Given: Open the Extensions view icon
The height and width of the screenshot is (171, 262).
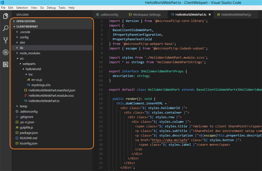Looking at the screenshot, I should click(x=5, y=64).
